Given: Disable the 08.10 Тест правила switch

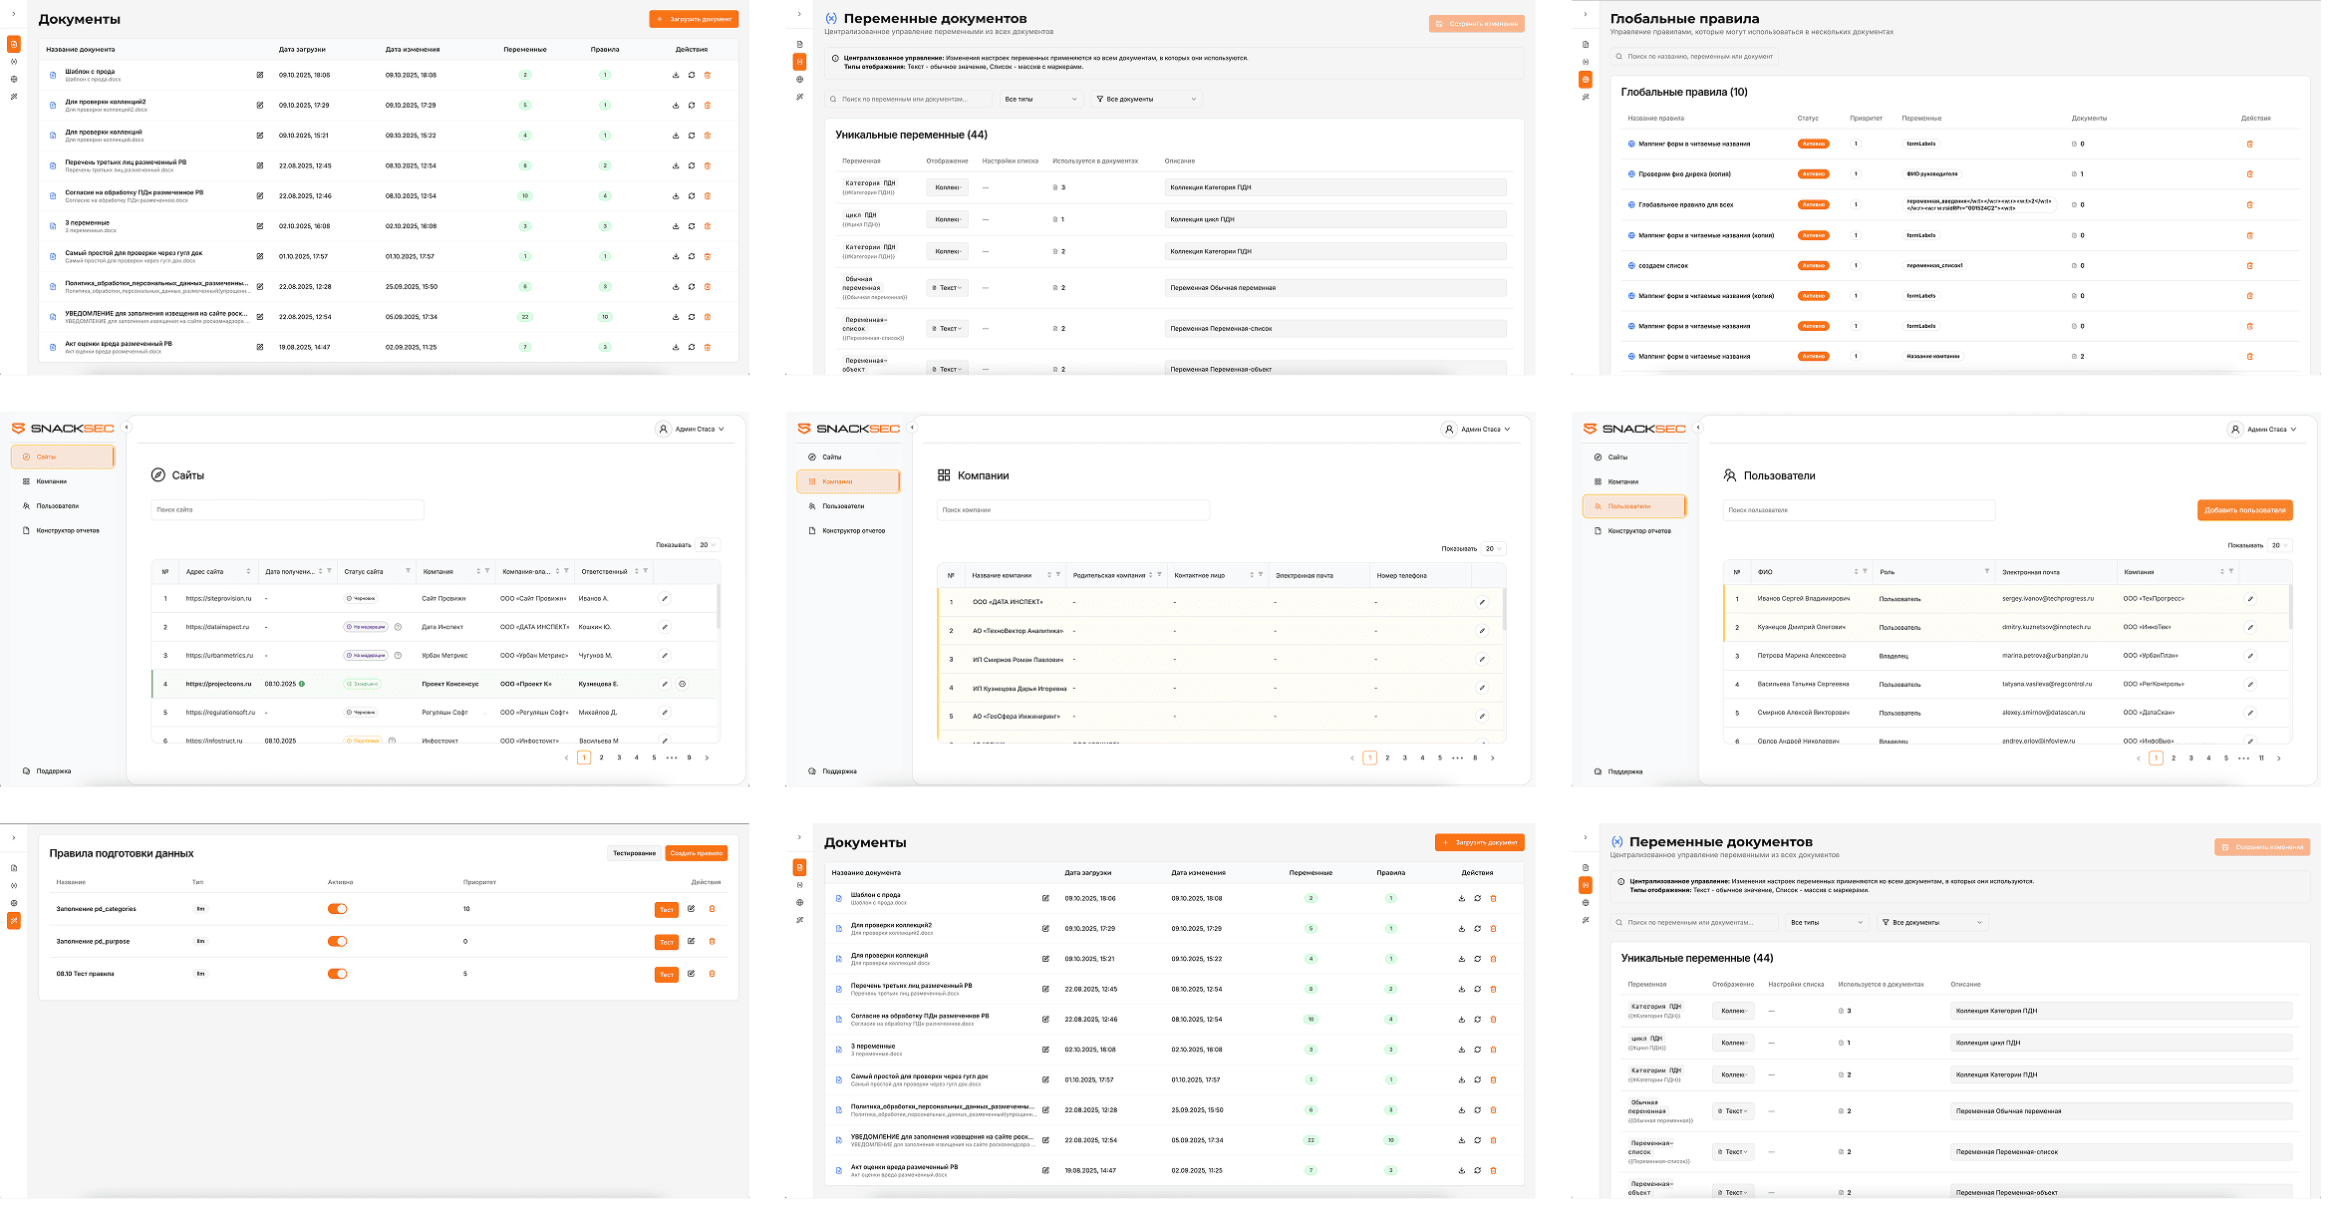Looking at the screenshot, I should [337, 974].
